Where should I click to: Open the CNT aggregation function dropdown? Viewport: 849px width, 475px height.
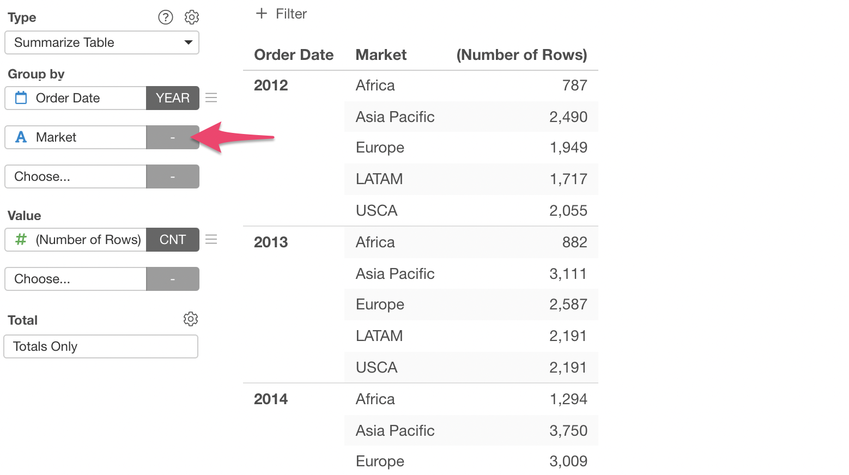tap(172, 240)
